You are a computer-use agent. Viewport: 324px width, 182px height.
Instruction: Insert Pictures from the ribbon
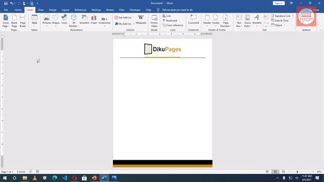[x=47, y=21]
